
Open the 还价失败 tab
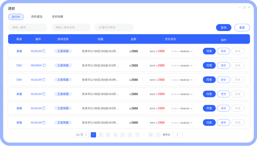click(58, 17)
